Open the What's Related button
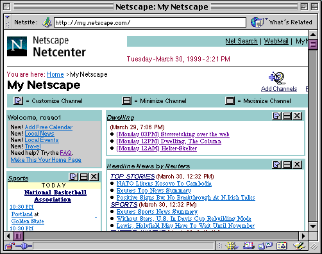Screen dimensions: 322x254 282,22
